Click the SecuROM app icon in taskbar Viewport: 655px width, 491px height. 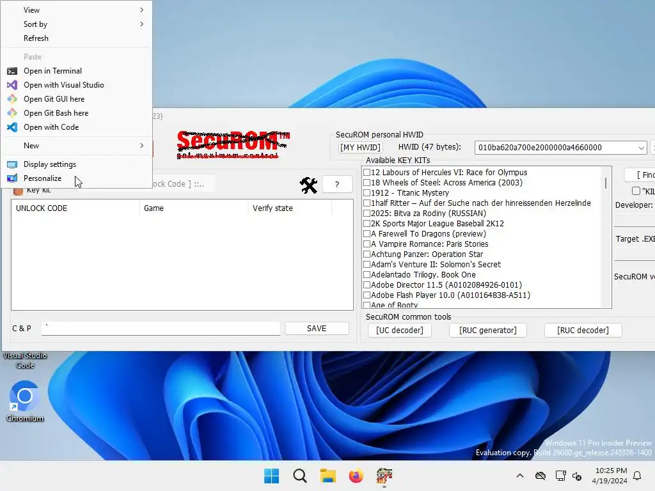pyautogui.click(x=384, y=476)
